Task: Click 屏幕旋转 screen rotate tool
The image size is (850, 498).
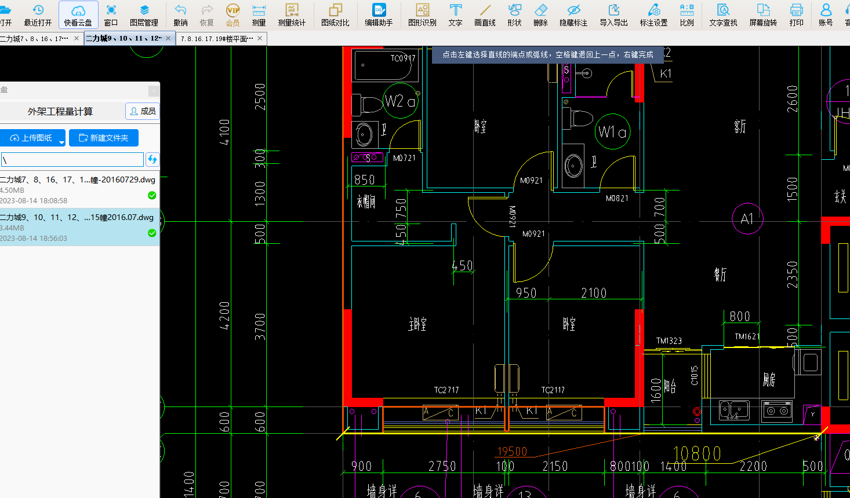Action: (x=763, y=15)
